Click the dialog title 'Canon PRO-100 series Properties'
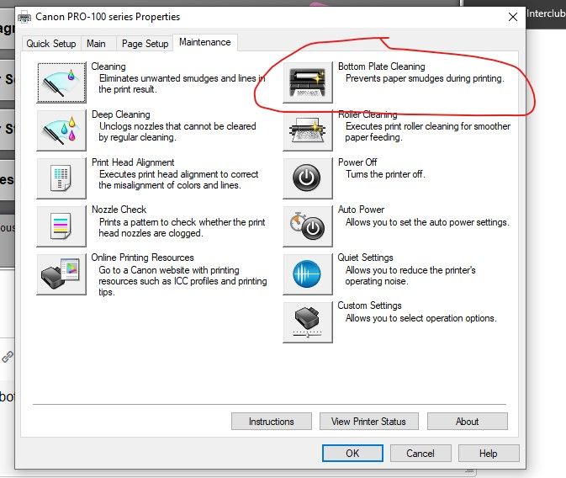 [x=108, y=17]
